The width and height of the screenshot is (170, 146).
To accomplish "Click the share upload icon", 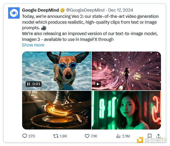I will [158, 136].
